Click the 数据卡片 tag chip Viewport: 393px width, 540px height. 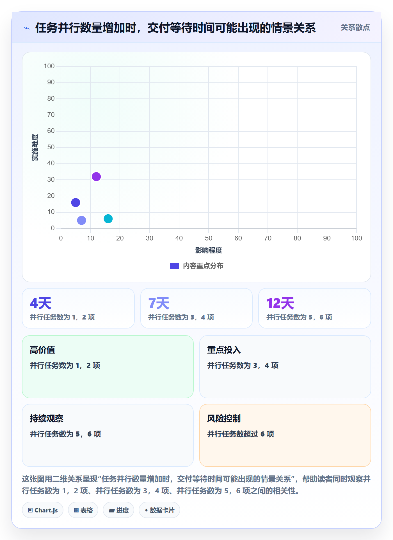click(159, 510)
